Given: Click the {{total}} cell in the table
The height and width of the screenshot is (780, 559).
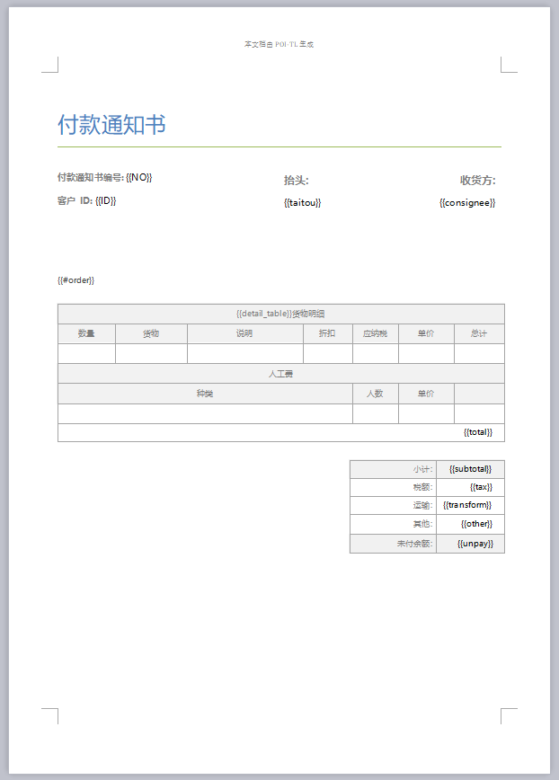Looking at the screenshot, I should point(477,432).
